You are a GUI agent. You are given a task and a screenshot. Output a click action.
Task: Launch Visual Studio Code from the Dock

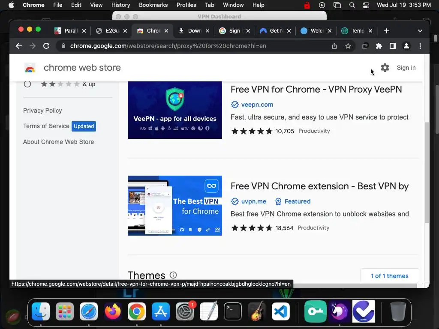(281, 311)
